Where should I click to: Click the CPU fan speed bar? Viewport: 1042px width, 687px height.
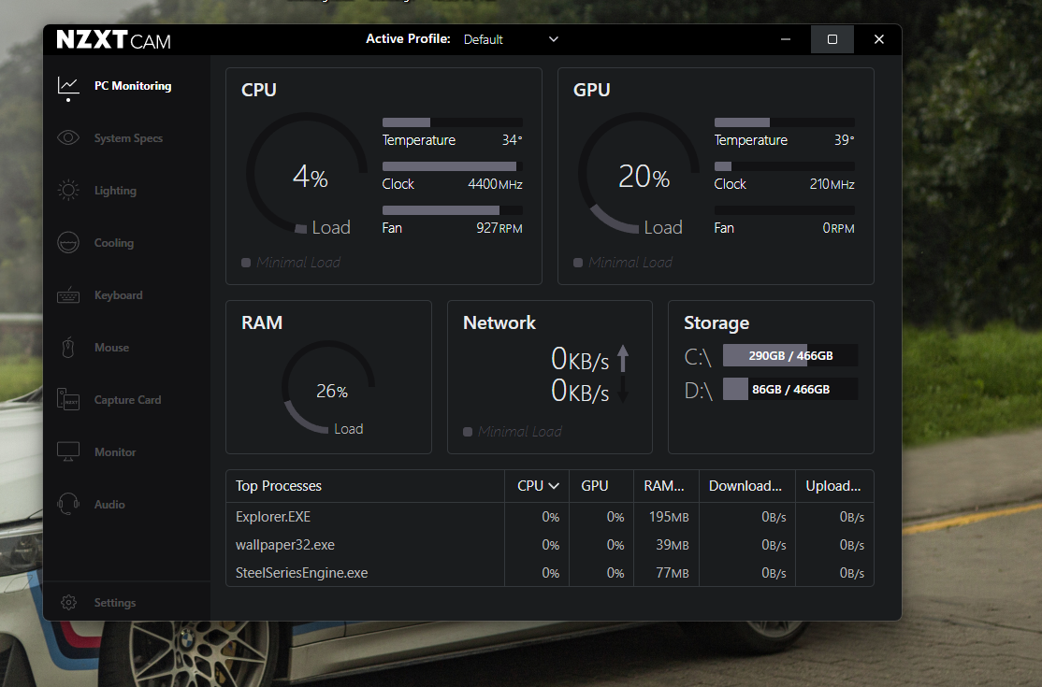453,210
